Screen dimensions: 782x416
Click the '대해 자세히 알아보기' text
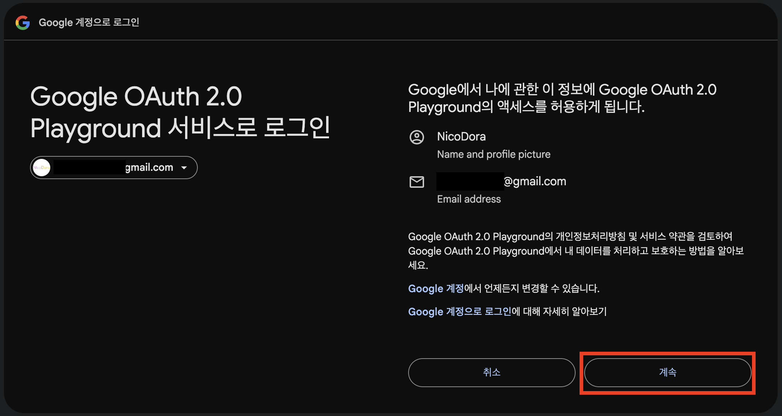564,312
